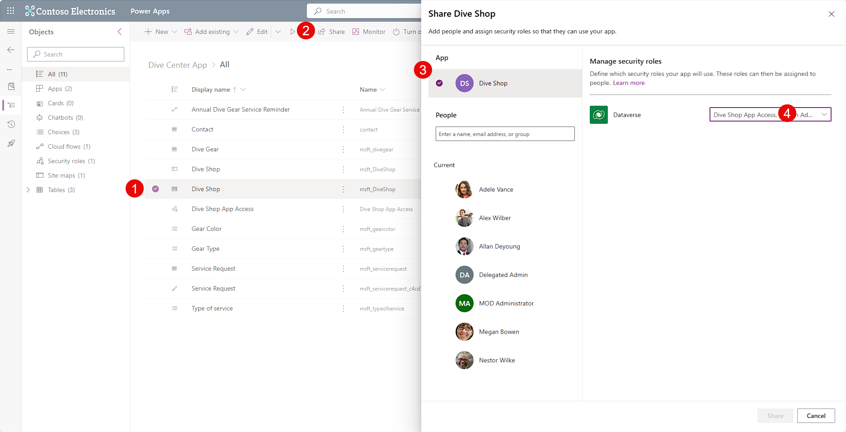Open row options for Dive Shop App Access
Screen dimensions: 846x432
coord(343,209)
